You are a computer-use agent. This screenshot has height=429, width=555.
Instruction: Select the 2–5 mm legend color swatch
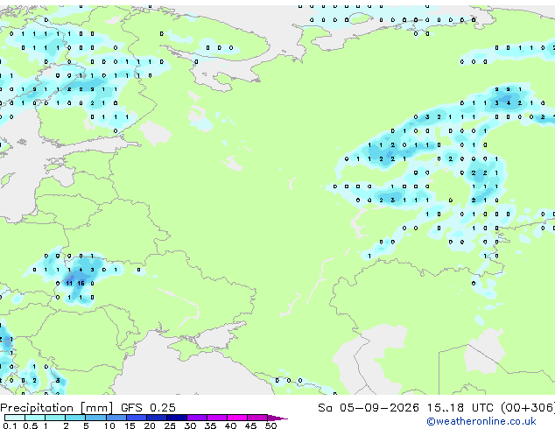pyautogui.click(x=75, y=418)
